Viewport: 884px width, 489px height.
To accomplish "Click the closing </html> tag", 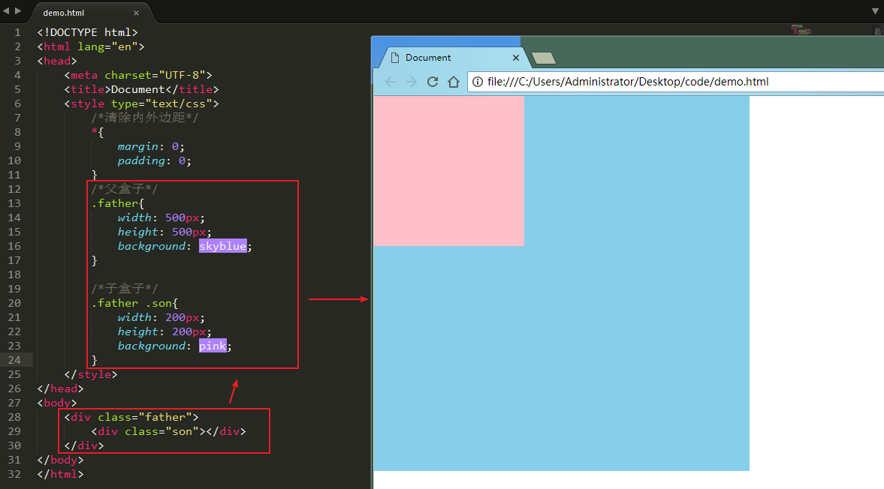I will click(x=60, y=474).
